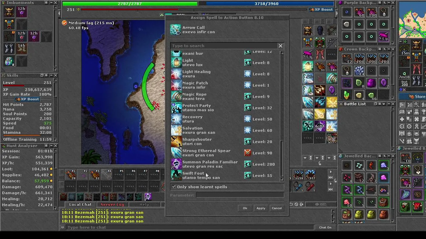
Task: Pick the Magic Patch spell icon
Action: 176,85
